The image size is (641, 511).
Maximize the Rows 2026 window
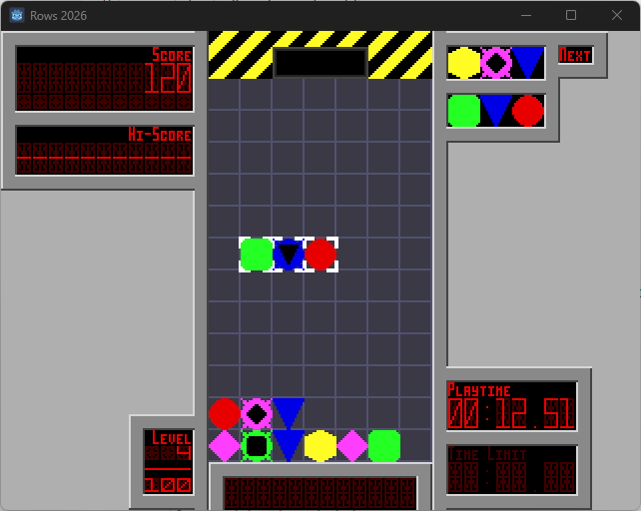[571, 16]
